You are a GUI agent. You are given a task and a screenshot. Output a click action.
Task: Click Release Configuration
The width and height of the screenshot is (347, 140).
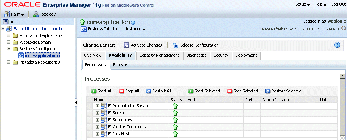[196, 45]
